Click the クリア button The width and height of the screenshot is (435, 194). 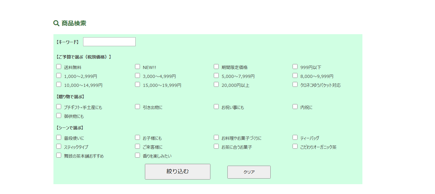tap(249, 172)
